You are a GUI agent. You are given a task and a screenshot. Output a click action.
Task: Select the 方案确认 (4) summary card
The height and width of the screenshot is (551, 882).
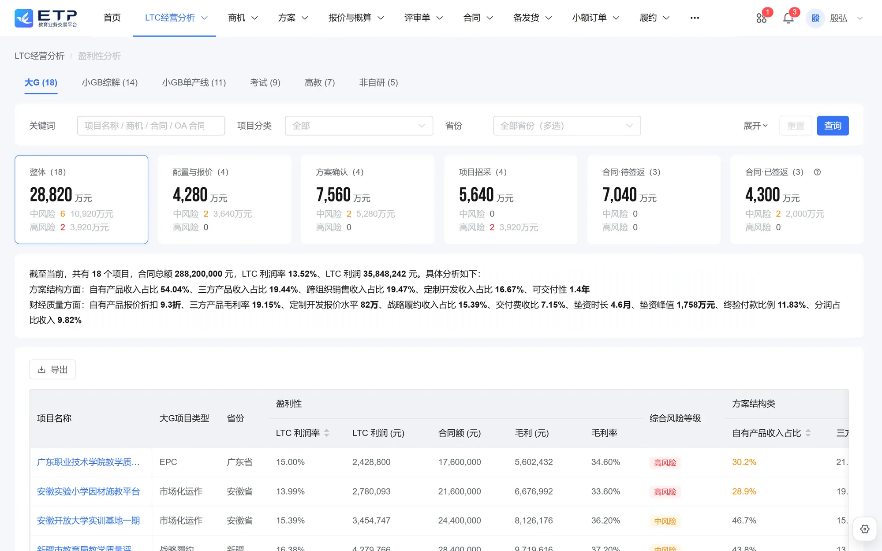click(367, 199)
